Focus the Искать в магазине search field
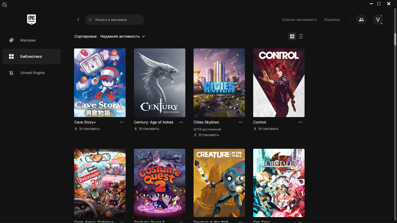Image resolution: width=397 pixels, height=223 pixels. pyautogui.click(x=115, y=20)
